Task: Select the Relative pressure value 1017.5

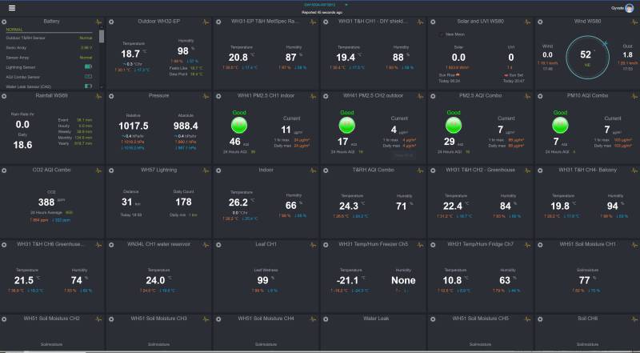Action: [134, 126]
